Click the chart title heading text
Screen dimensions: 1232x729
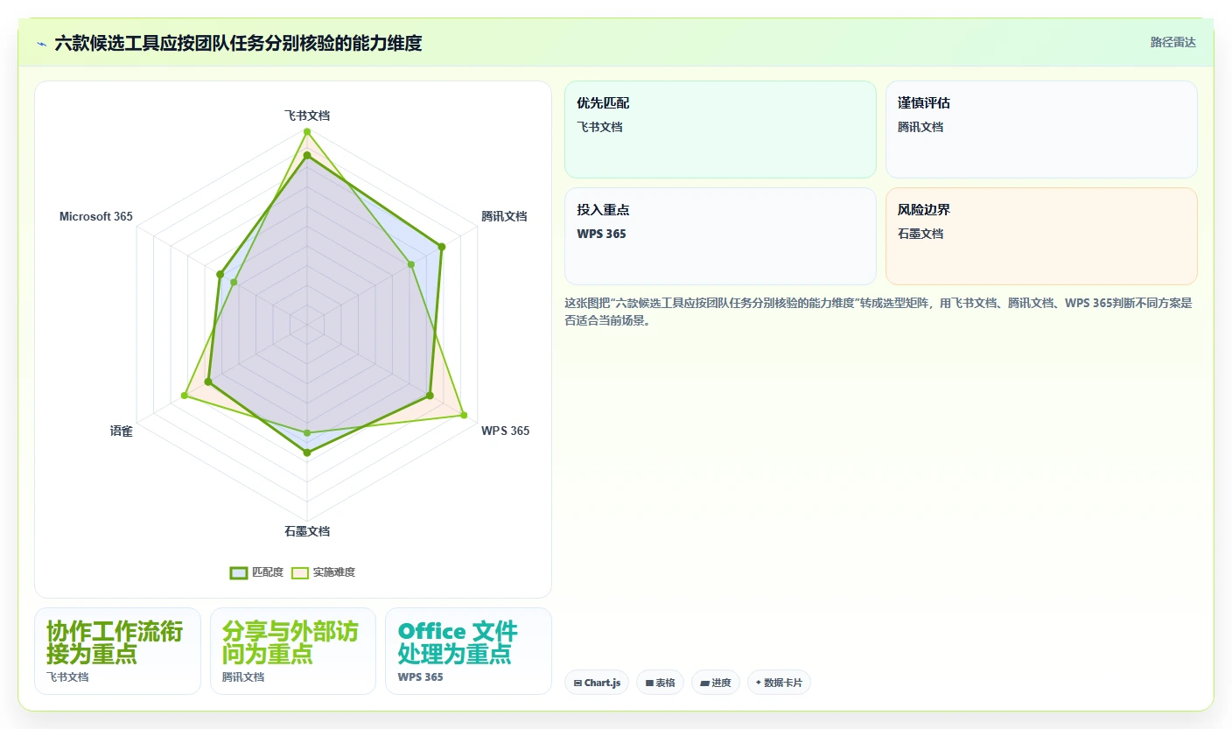point(238,43)
